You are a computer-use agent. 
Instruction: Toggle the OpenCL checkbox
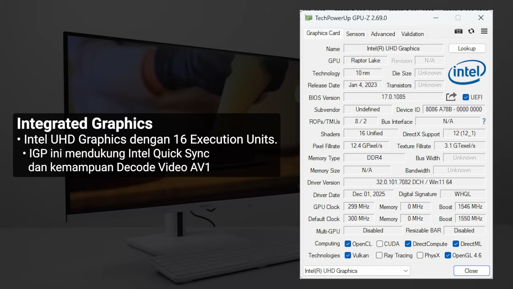[348, 244]
